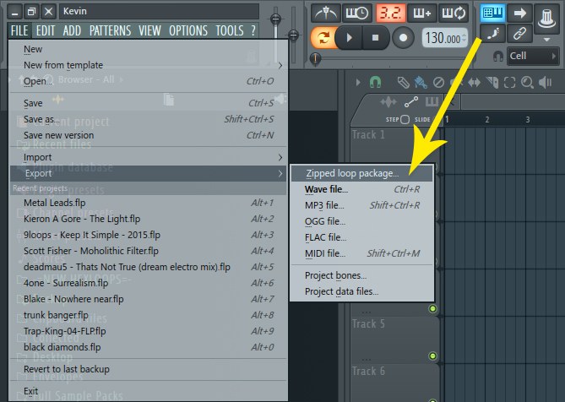Toggle the playlist magnet snap icon
Image resolution: width=565 pixels, height=402 pixels.
pyautogui.click(x=375, y=82)
